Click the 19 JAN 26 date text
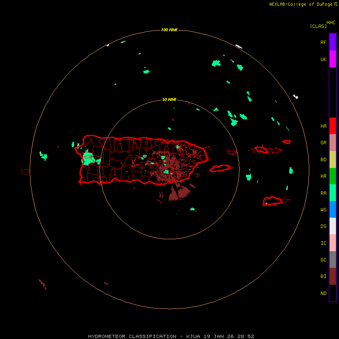 [219, 336]
